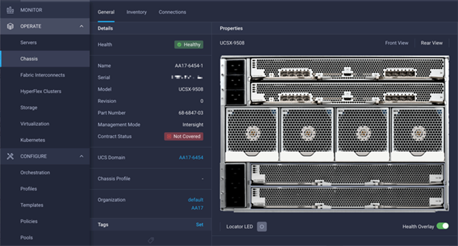
Task: Click the rightmost fan module
Action: click(x=418, y=134)
